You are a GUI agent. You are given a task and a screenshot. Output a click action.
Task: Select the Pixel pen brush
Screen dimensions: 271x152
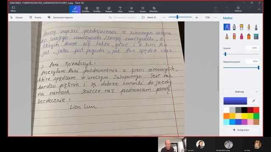click(x=256, y=27)
